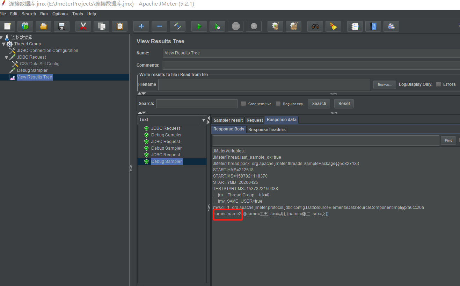Select the Response Body sub-tab
Screen dimensions: 460x286
coord(229,129)
